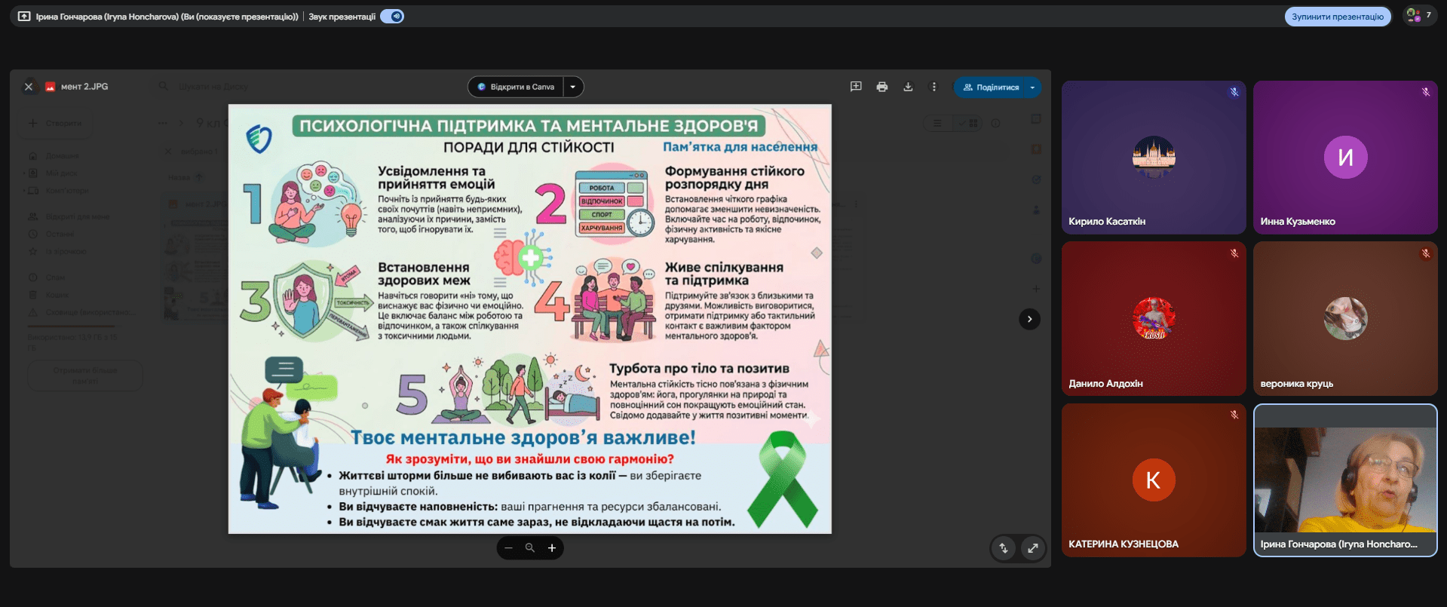The width and height of the screenshot is (1447, 607).
Task: Open the three-dot more actions menu in viewer
Action: pos(933,87)
